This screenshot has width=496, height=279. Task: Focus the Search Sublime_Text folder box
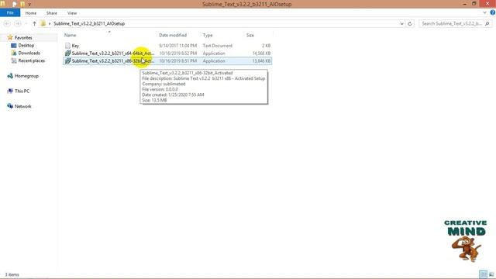tap(452, 24)
